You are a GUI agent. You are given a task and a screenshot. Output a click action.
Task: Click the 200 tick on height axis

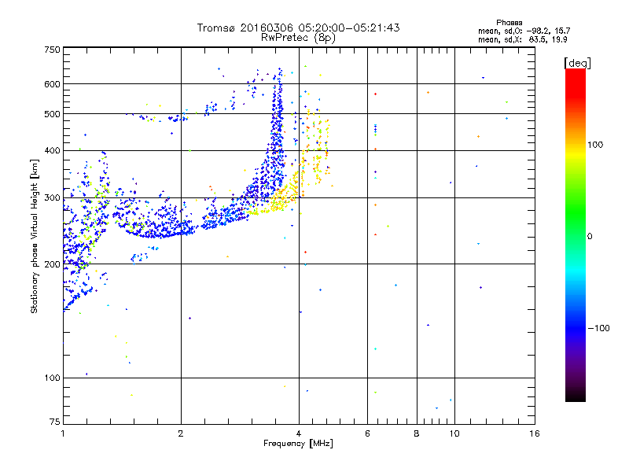pos(52,264)
